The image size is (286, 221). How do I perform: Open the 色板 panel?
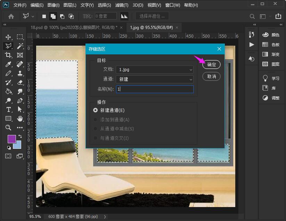point(271,45)
